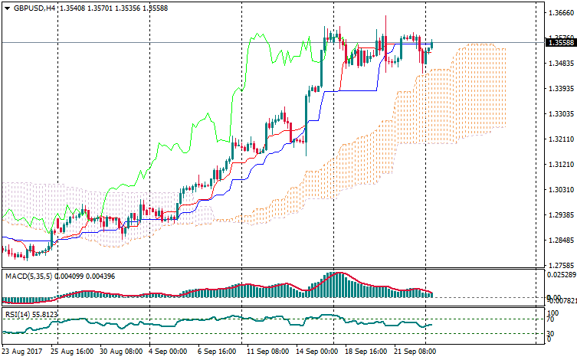The image size is (577, 360).
Task: Click the last candlestick on the chart
Action: coord(431,44)
